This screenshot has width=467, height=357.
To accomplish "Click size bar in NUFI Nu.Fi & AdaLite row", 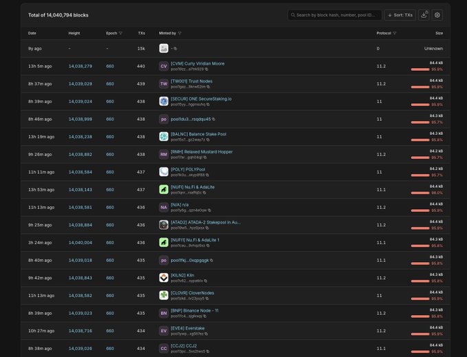I will pyautogui.click(x=420, y=193).
